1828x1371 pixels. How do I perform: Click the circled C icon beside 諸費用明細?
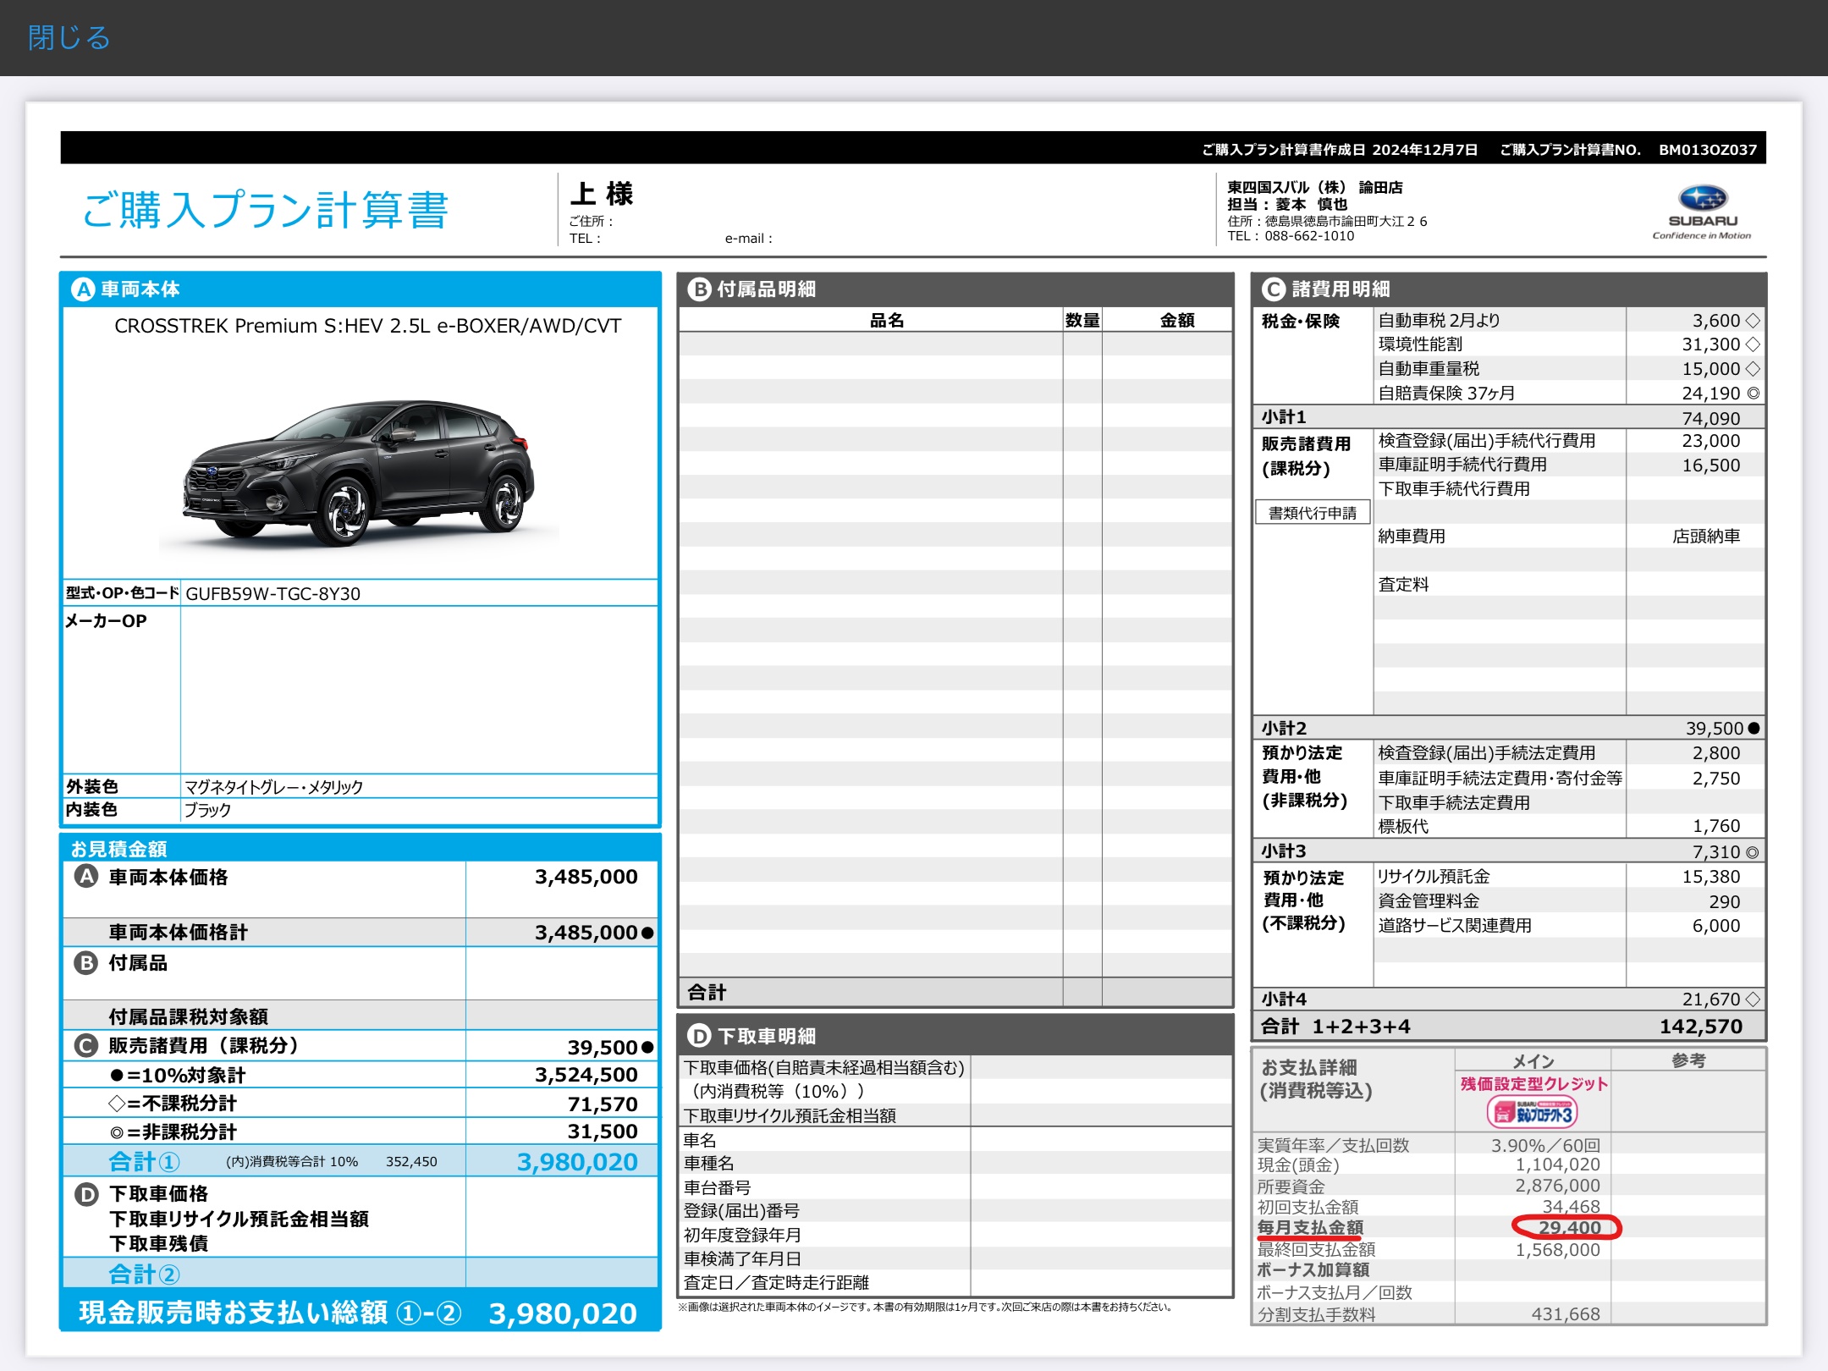click(x=1274, y=289)
